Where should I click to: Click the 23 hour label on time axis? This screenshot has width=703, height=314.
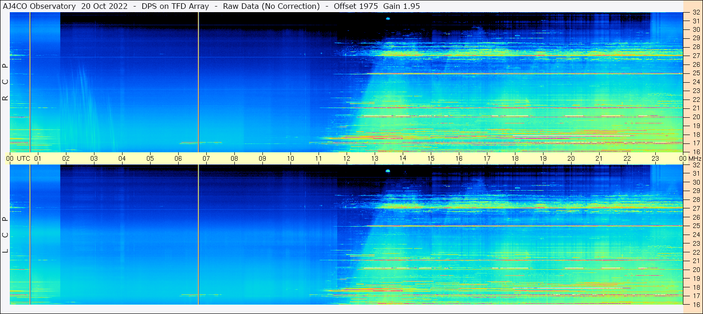(x=655, y=158)
